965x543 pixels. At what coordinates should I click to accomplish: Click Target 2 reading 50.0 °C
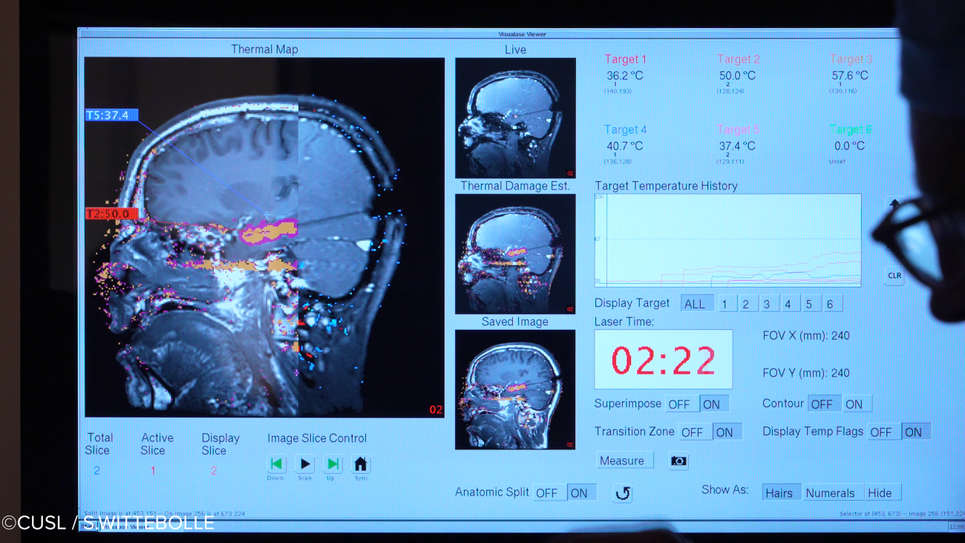tap(738, 75)
